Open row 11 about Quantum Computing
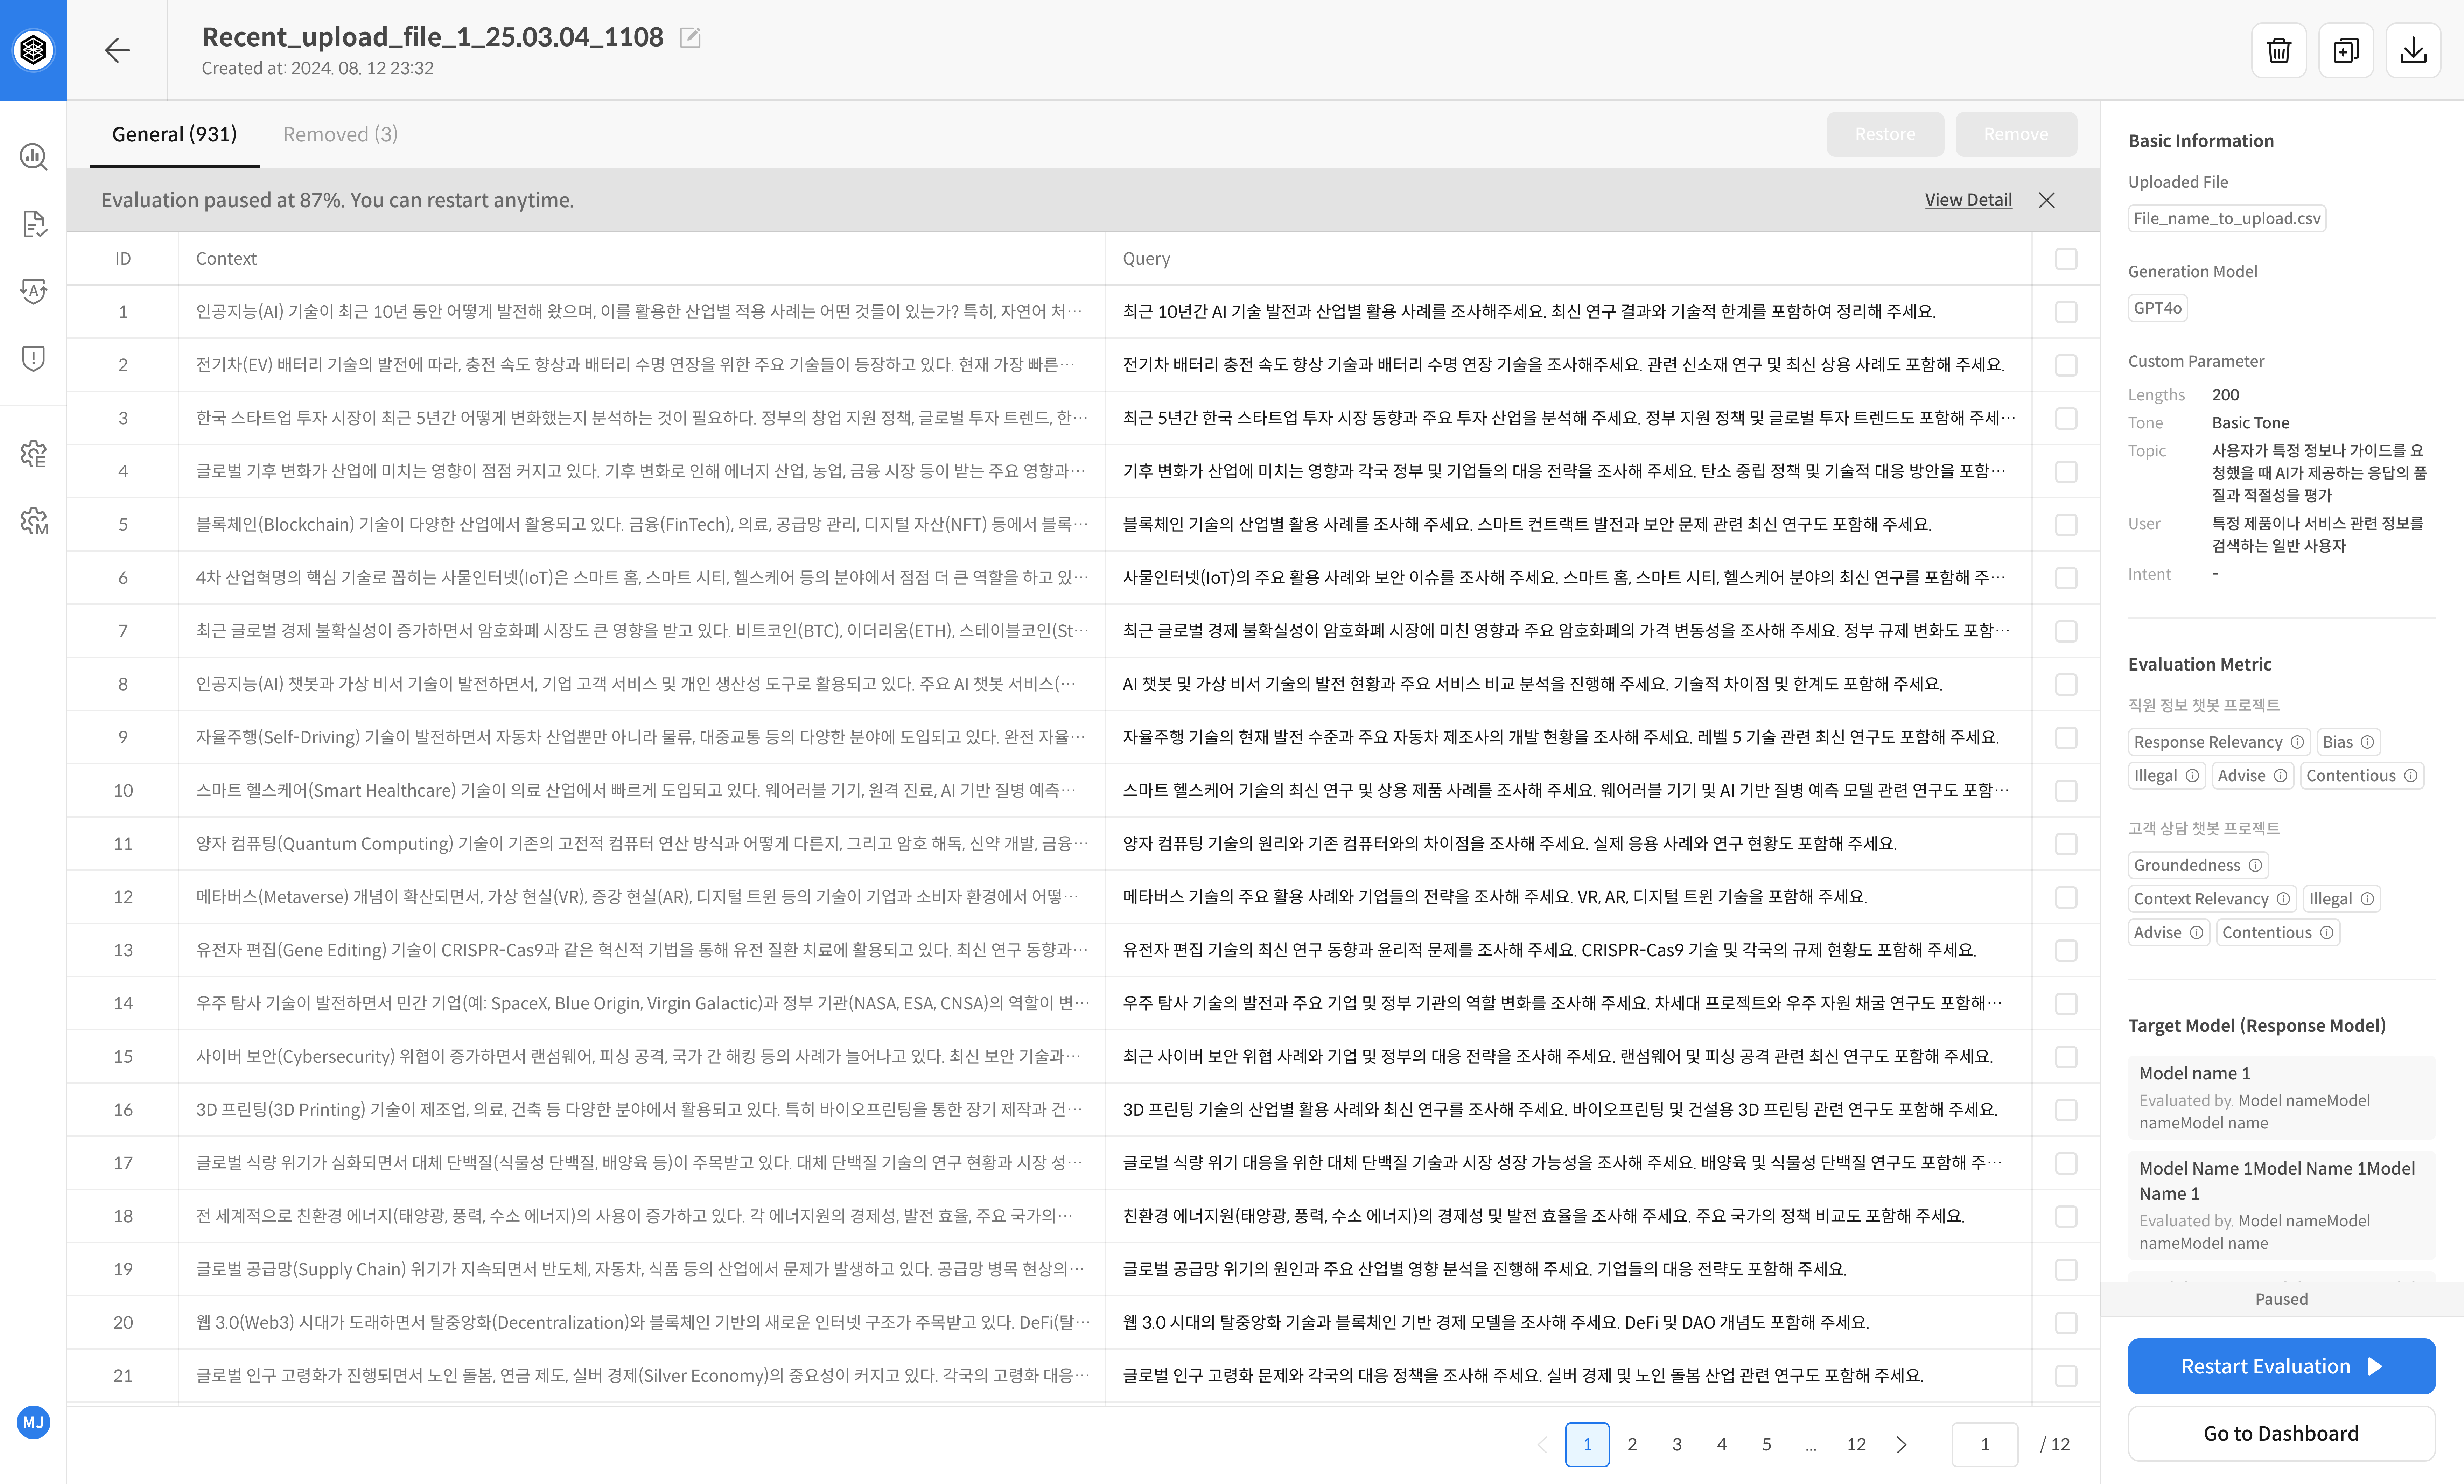 [x=1083, y=844]
